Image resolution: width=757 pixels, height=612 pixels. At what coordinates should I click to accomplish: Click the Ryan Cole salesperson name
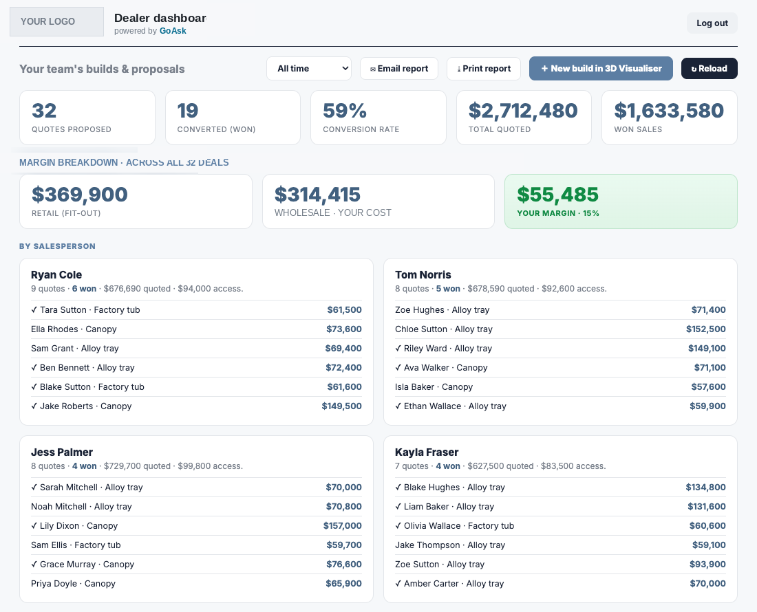click(56, 275)
